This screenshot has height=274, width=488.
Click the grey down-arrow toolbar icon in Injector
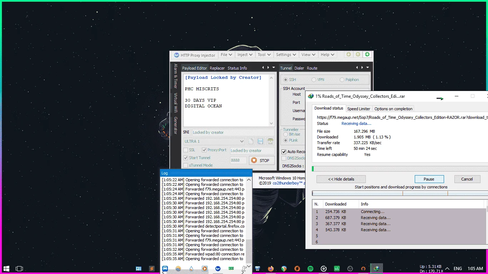click(348, 55)
